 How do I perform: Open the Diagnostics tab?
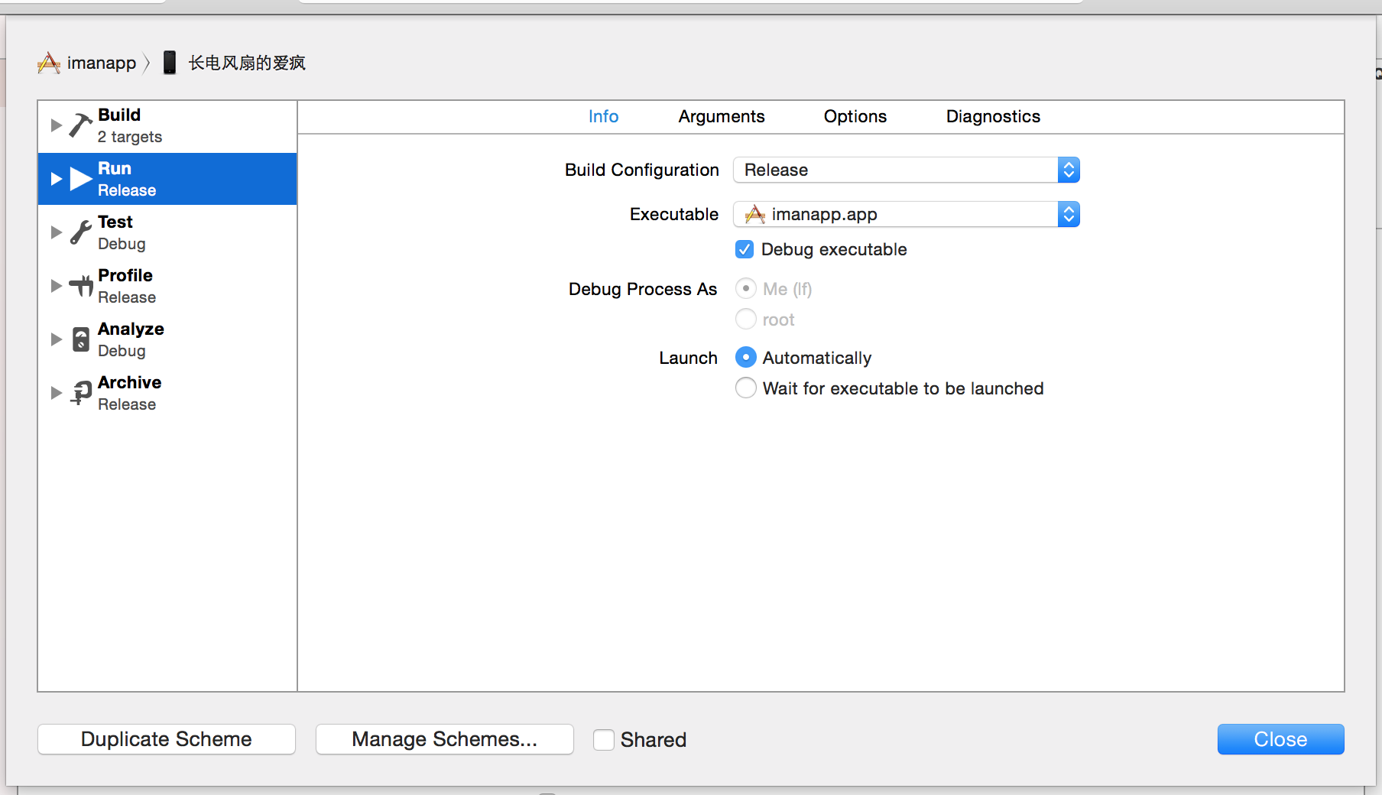tap(993, 116)
